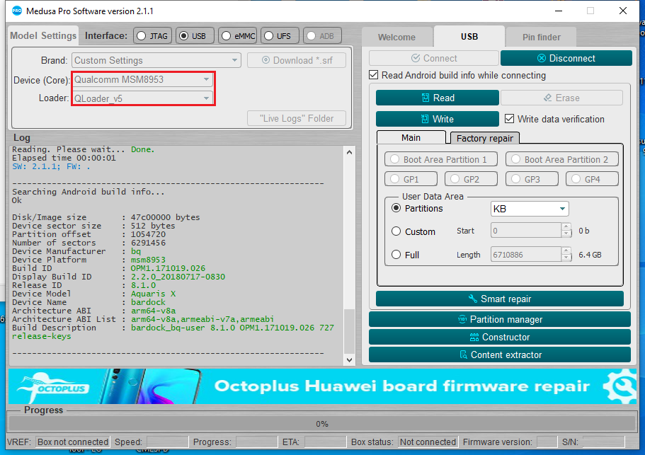
Task: Open the Main sub-tab
Action: (411, 138)
